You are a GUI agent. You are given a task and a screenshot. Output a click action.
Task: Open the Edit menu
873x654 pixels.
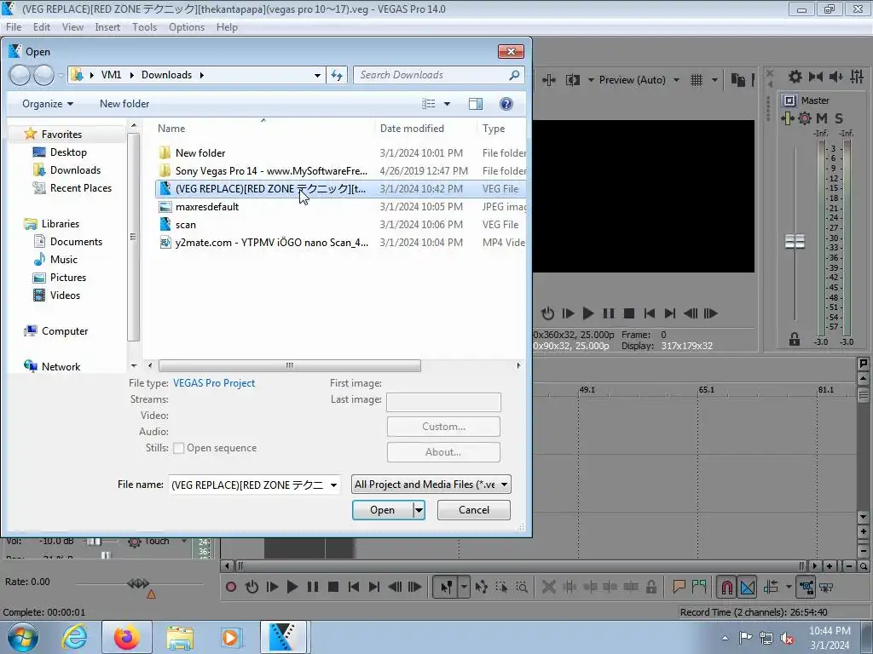pos(41,26)
